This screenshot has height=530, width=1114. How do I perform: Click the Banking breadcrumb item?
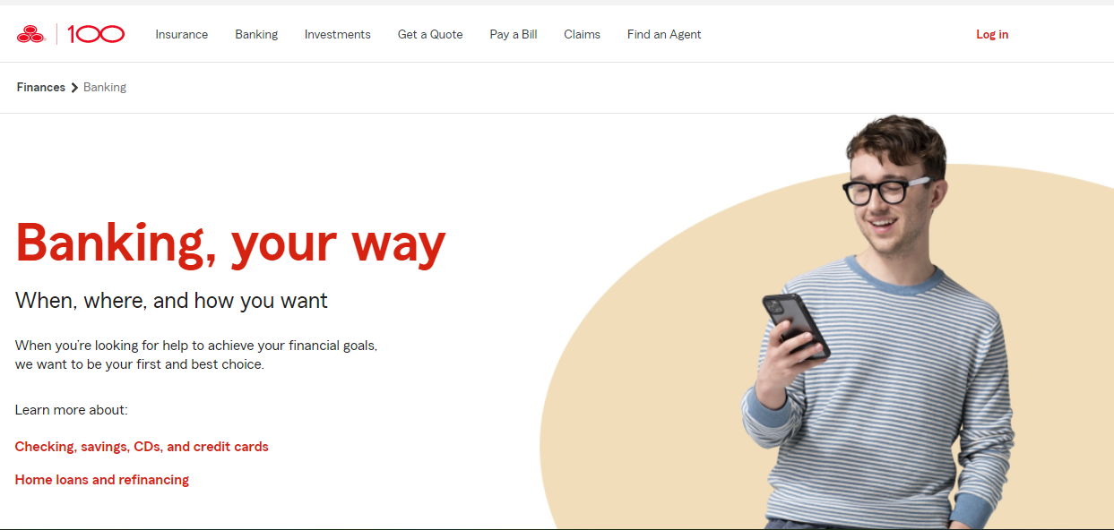(x=105, y=87)
